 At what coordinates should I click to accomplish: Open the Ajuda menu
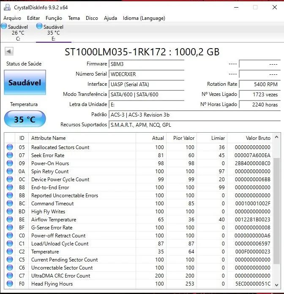(x=110, y=18)
